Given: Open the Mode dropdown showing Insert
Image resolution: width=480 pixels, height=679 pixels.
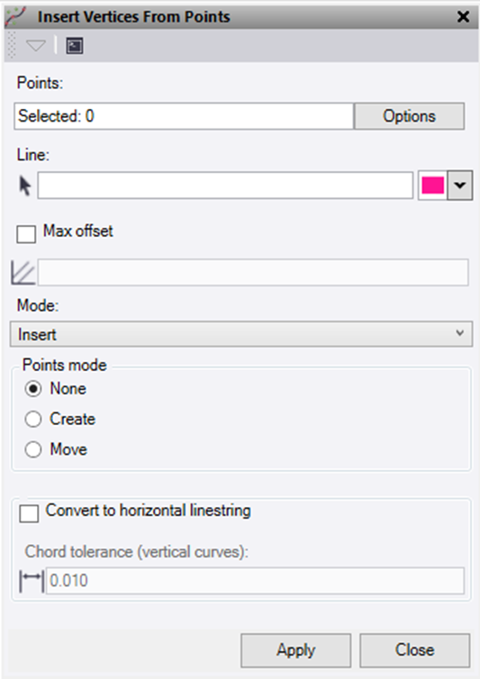Looking at the screenshot, I should tap(240, 334).
